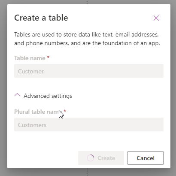Focus the Plural table name field

point(89,124)
